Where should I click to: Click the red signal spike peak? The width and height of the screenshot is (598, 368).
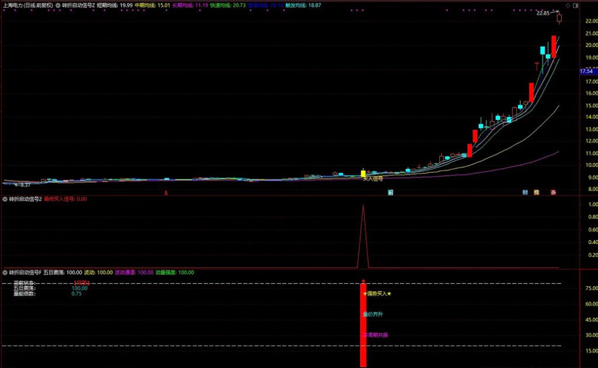click(363, 206)
